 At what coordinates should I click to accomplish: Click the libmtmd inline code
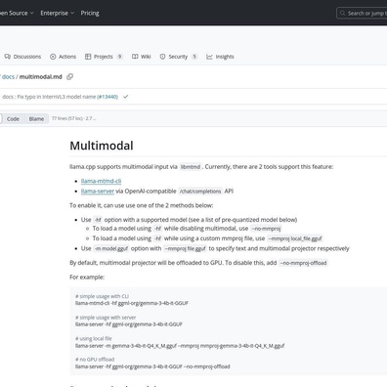pyautogui.click(x=191, y=167)
